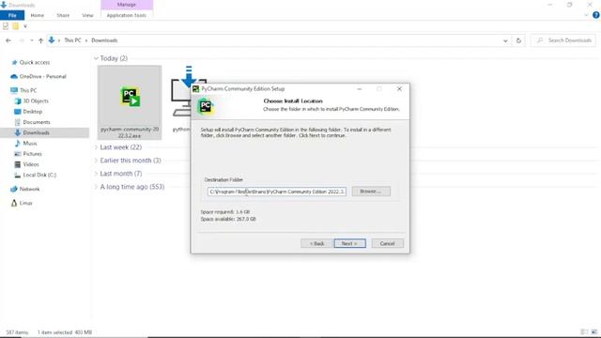The image size is (601, 338).
Task: Collapse the Today (2) group
Action: [x=96, y=58]
